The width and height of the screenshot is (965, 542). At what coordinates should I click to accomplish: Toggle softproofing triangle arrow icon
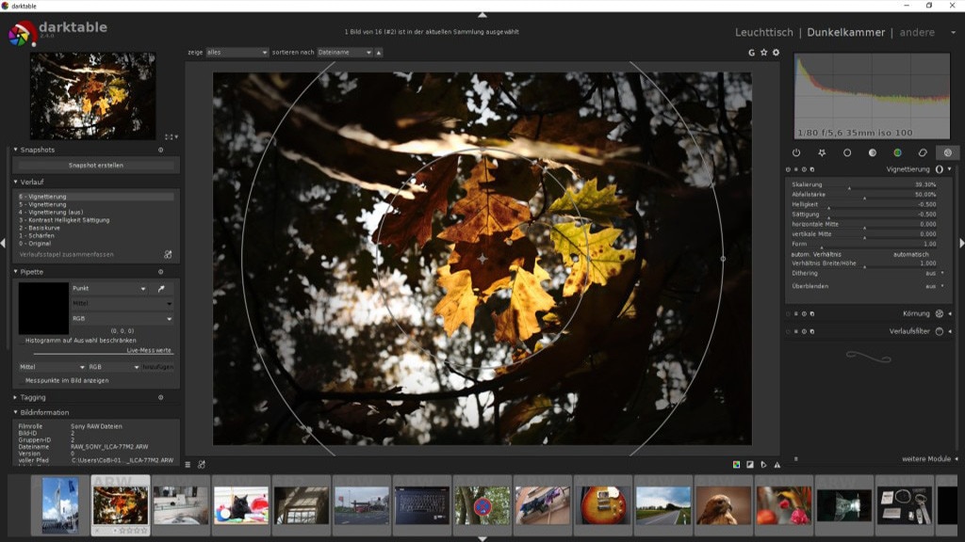tap(763, 465)
